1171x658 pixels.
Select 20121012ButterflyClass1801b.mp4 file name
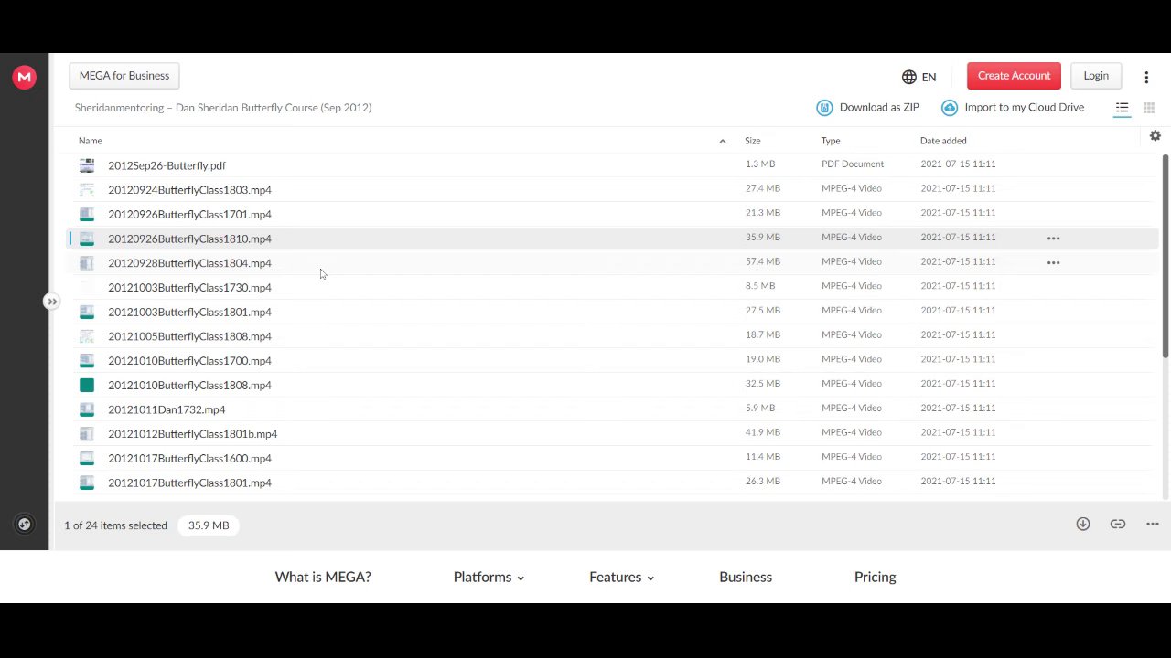192,434
